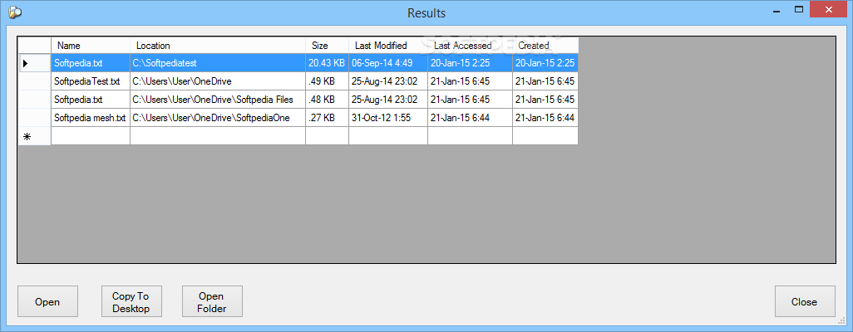Close Results window with red X
853x332 pixels.
829,9
